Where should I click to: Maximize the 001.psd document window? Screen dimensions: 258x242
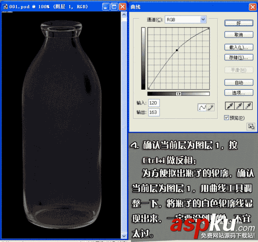[x=114, y=7]
